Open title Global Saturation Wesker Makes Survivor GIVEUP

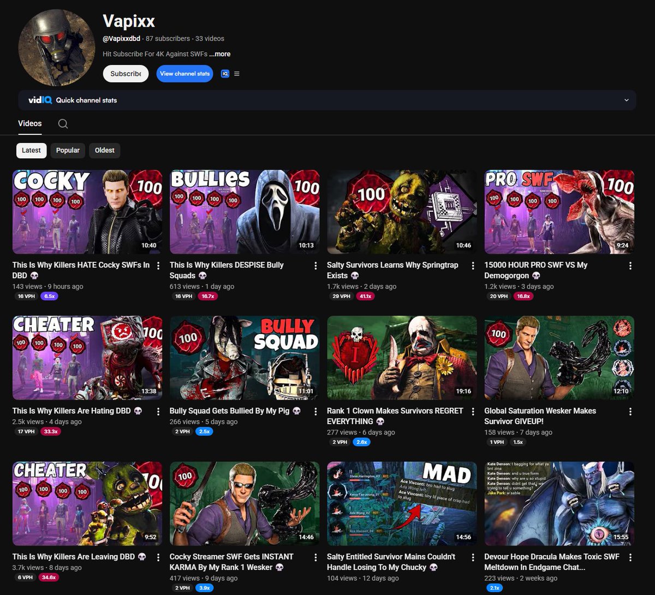point(540,416)
